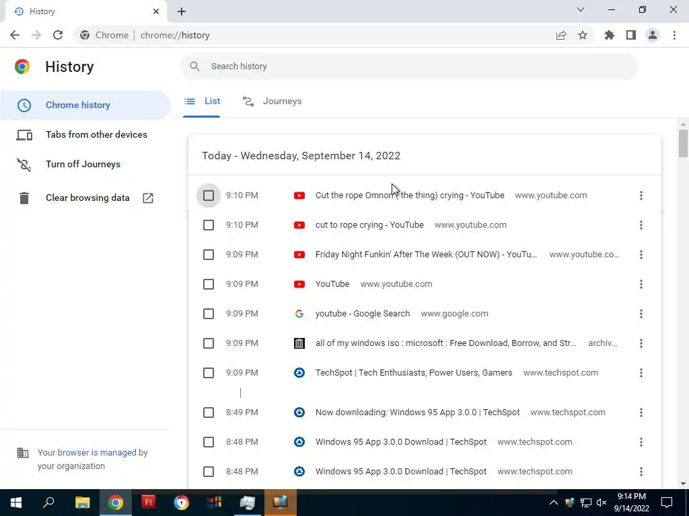Open the Now downloading: Windows 95 App link
The width and height of the screenshot is (689, 516).
(417, 413)
